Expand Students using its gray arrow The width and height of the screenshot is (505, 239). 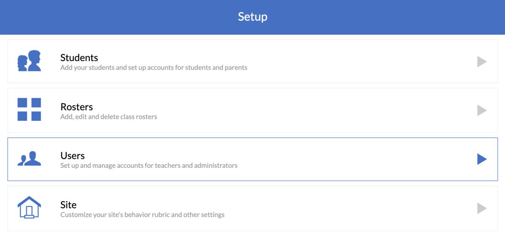click(x=481, y=62)
